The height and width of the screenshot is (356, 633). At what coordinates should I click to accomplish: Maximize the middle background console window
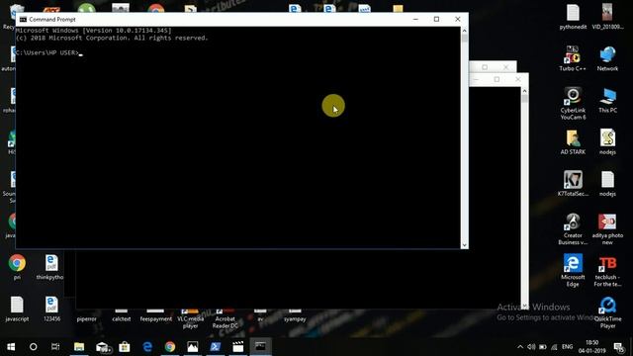click(497, 79)
